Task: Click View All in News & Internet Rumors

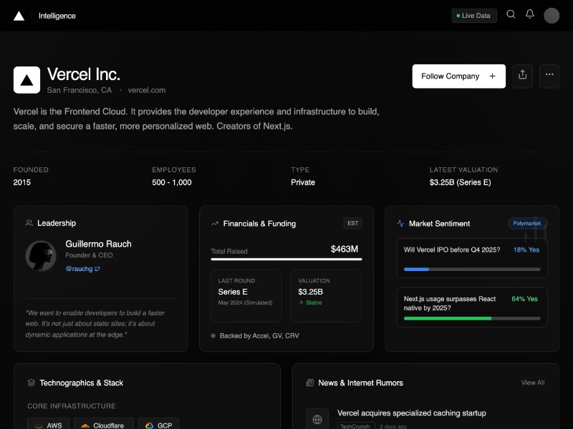Action: point(532,383)
